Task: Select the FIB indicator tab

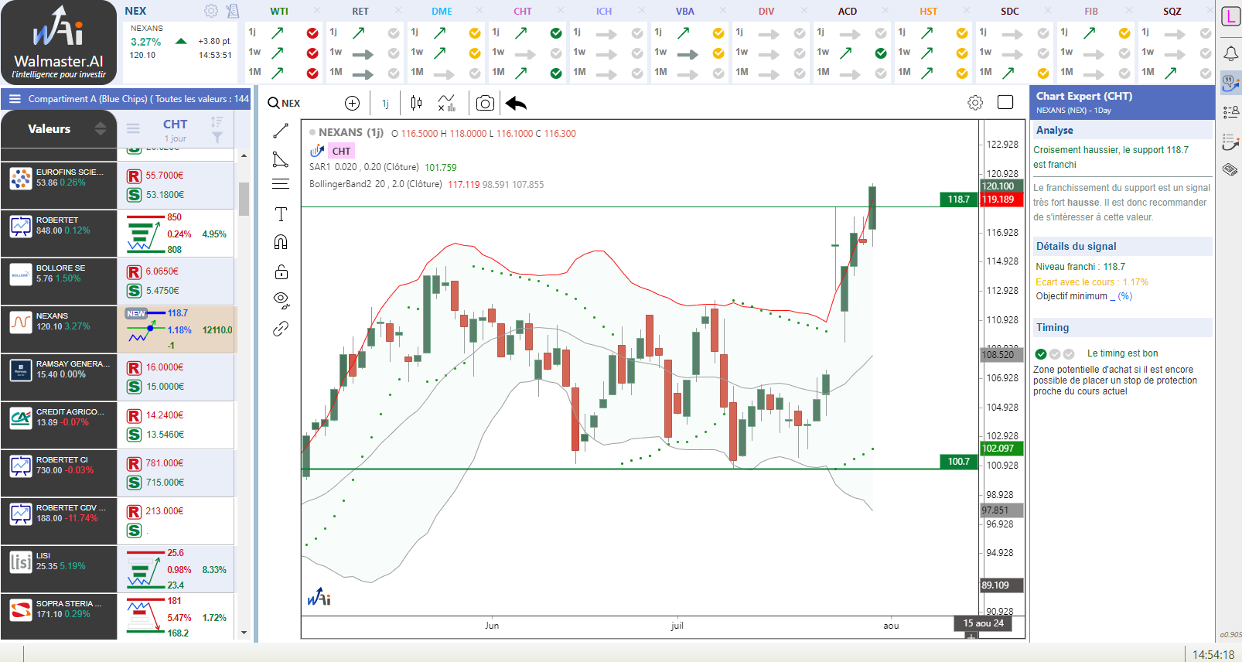Action: pyautogui.click(x=1091, y=12)
